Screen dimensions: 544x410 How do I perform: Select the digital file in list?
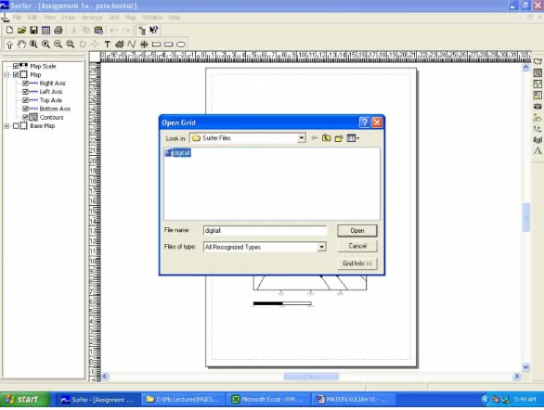[178, 153]
